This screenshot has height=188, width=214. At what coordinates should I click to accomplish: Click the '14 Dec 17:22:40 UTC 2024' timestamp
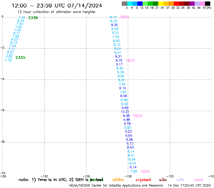[x=189, y=186]
